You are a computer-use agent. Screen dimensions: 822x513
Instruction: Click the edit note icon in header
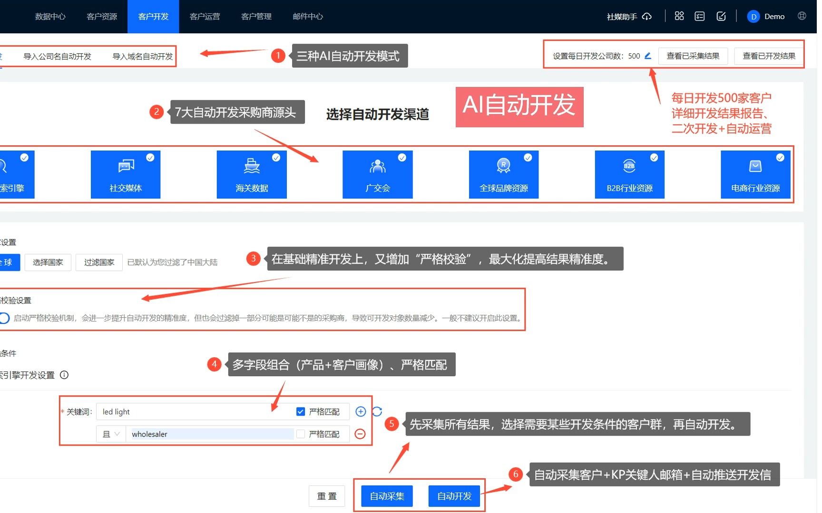pyautogui.click(x=721, y=16)
